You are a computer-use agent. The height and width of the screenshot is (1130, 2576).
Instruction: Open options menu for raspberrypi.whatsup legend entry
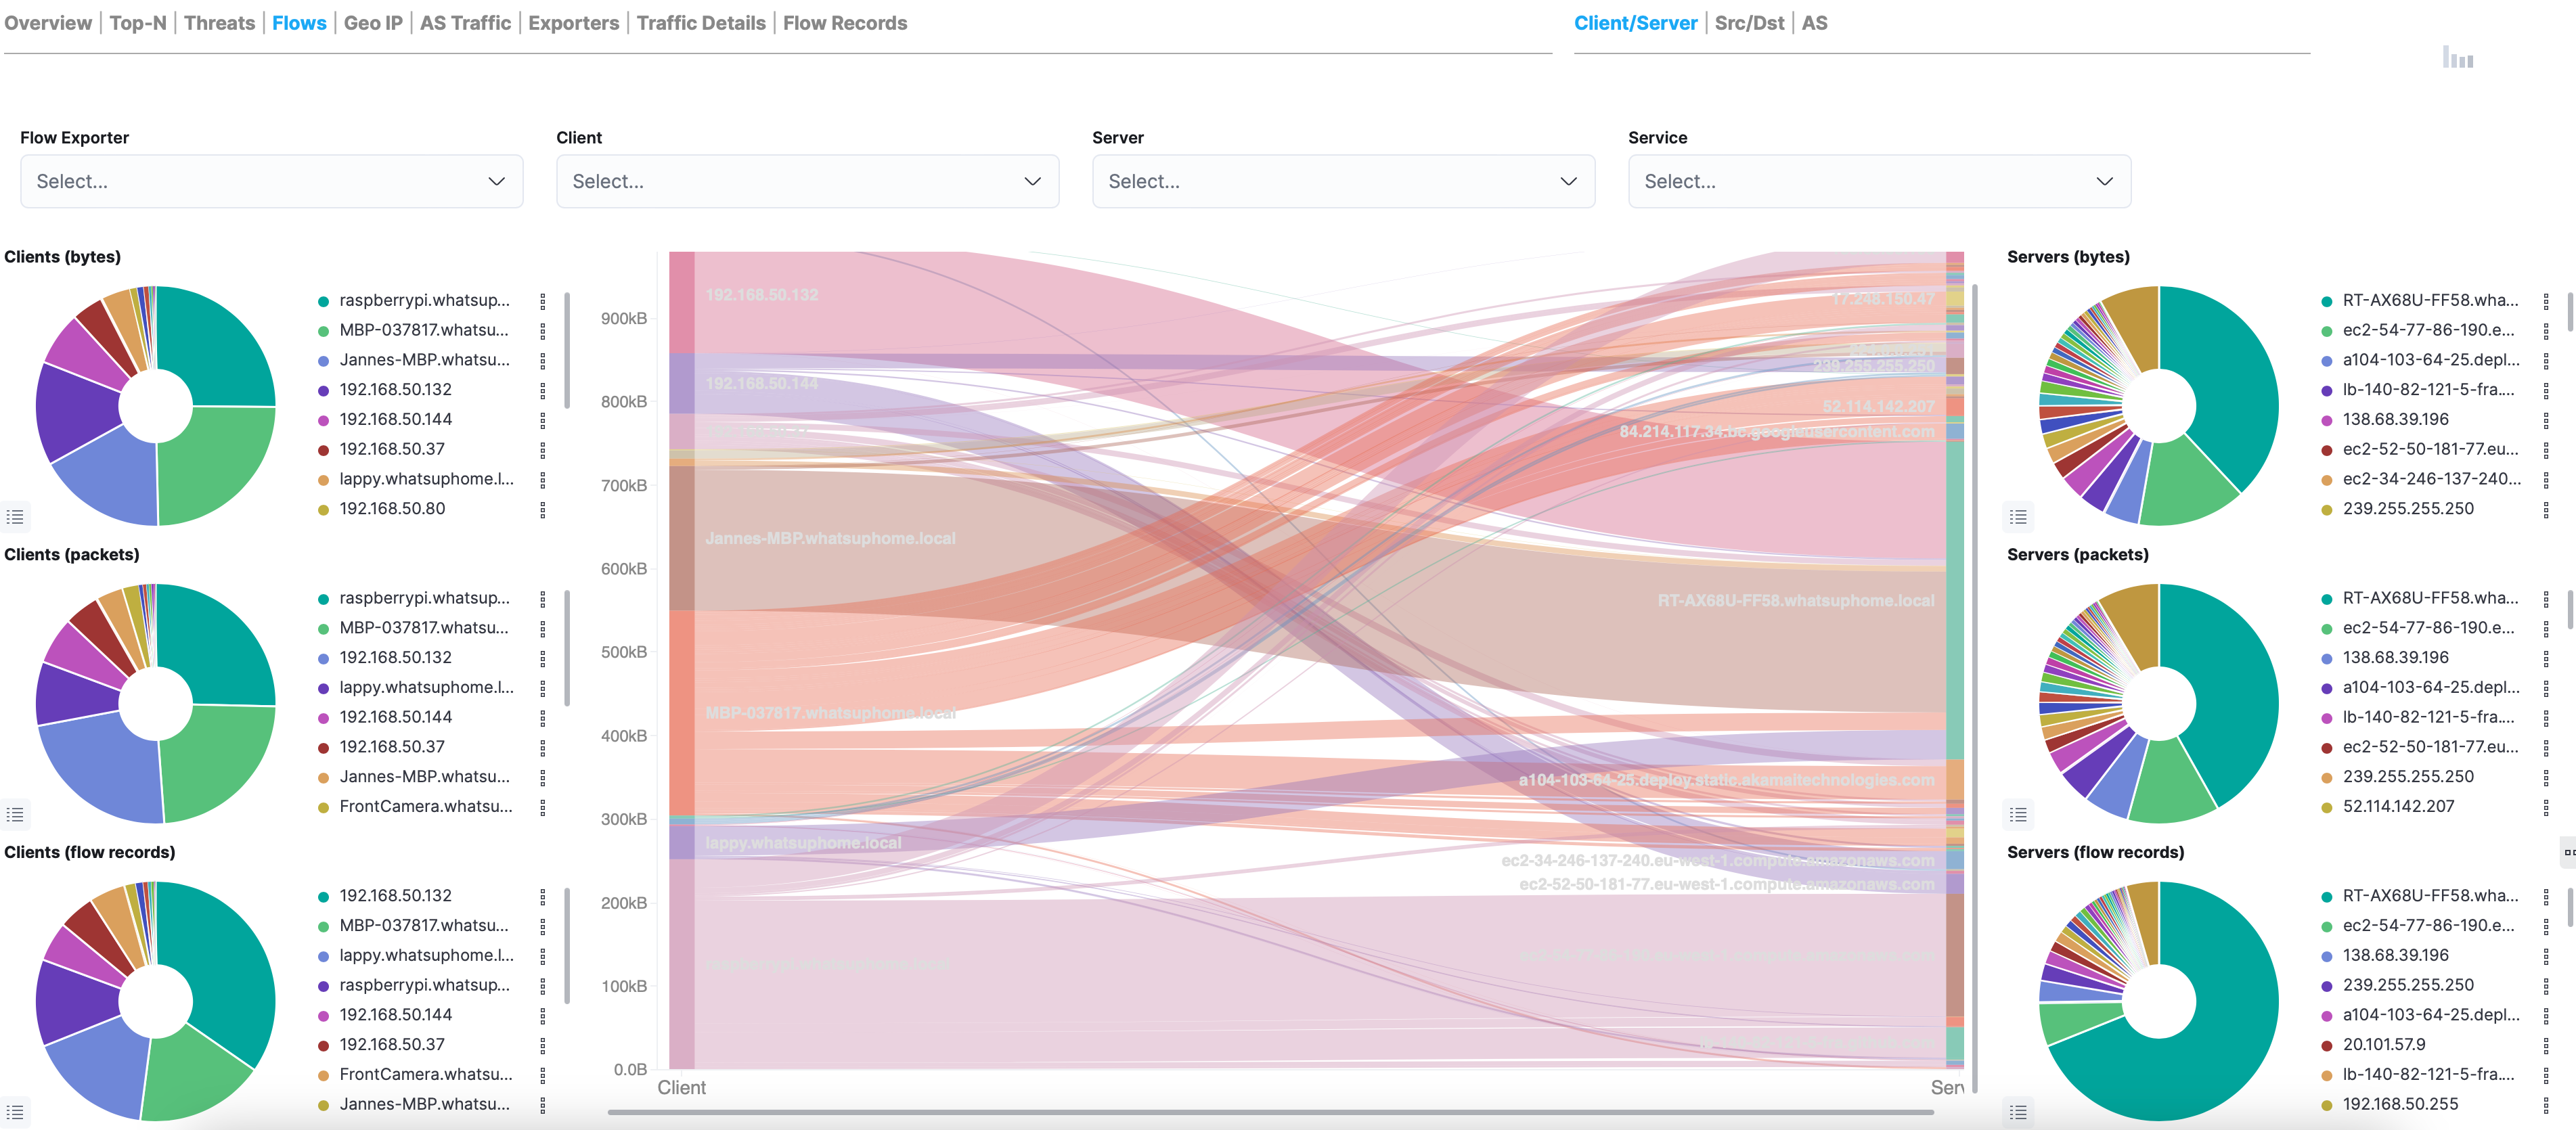pyautogui.click(x=543, y=300)
